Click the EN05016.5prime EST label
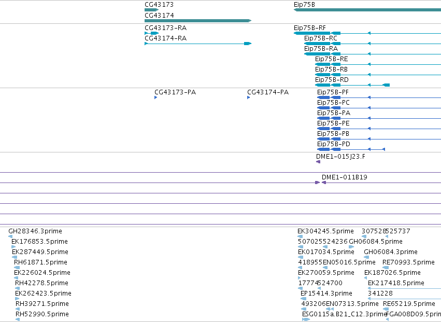Image resolution: width=441 pixels, height=322 pixels. [349, 262]
